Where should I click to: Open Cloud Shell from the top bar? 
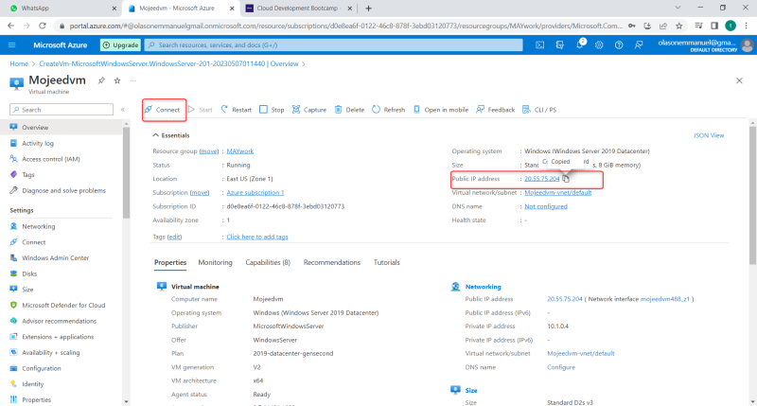pos(539,44)
